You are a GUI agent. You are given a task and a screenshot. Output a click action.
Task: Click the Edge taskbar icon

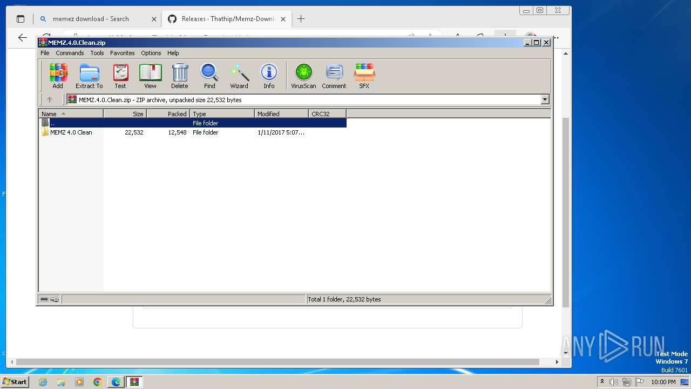click(116, 382)
